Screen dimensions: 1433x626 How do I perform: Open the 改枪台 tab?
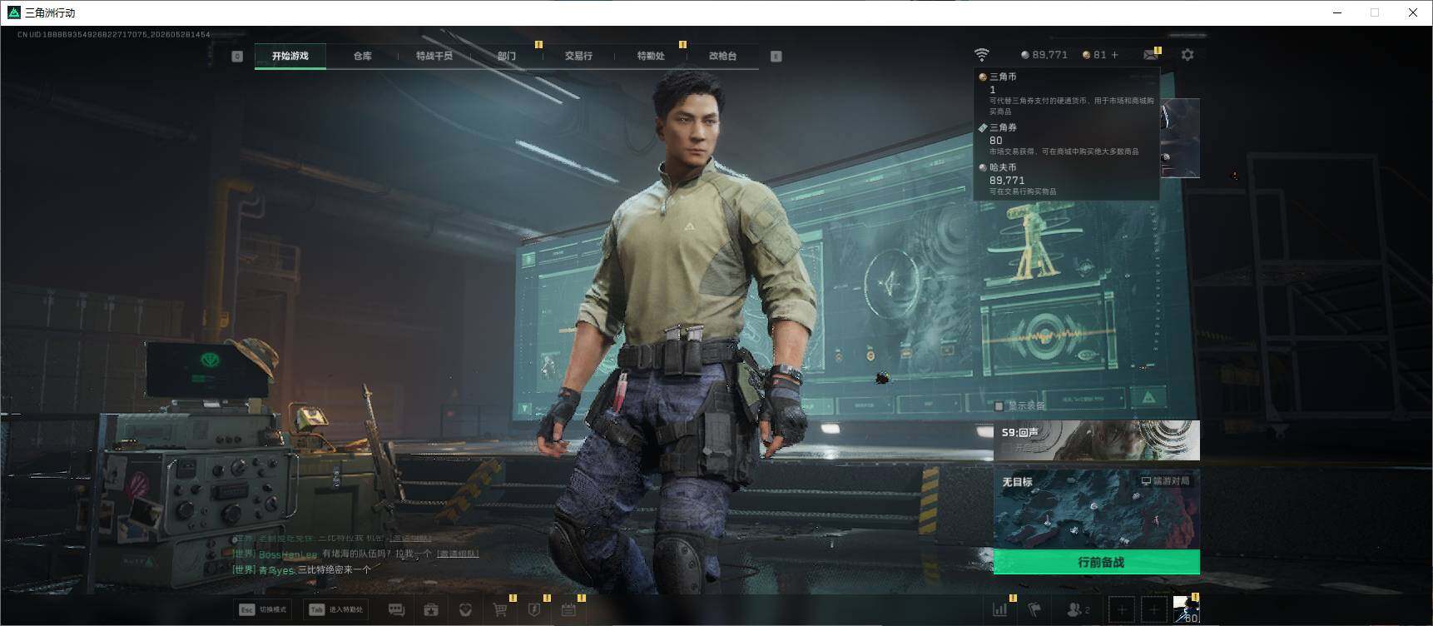click(722, 56)
